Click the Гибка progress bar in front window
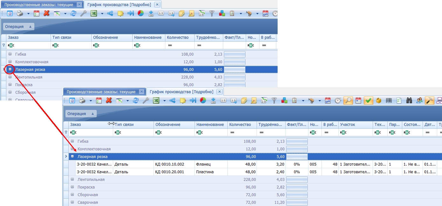The image size is (442, 206). pyautogui.click(x=297, y=141)
